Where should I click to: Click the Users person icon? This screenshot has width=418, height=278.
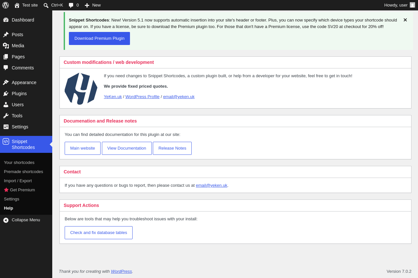tap(6, 105)
